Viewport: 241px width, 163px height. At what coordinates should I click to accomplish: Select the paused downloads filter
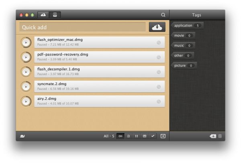(137, 136)
